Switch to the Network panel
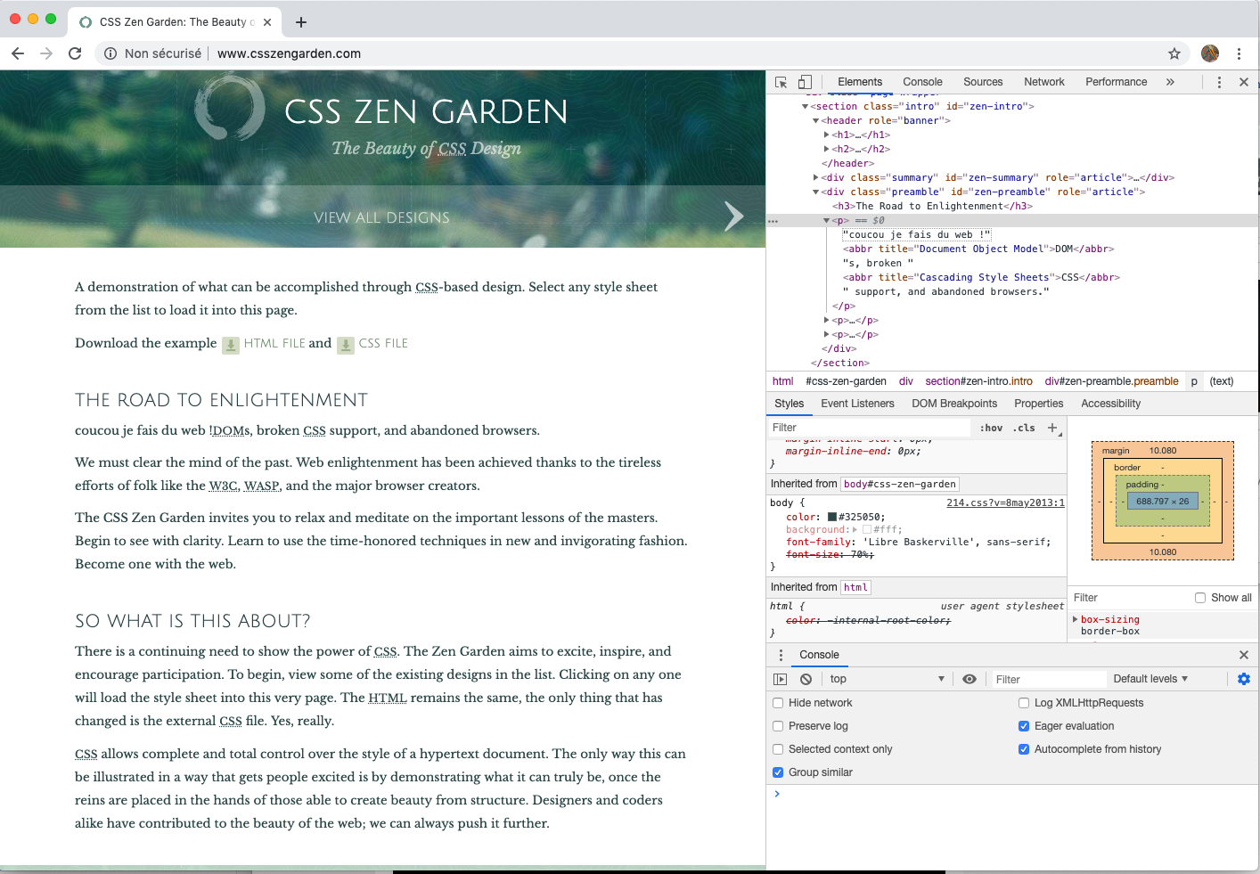Screen dimensions: 1260x874 [x=1043, y=81]
